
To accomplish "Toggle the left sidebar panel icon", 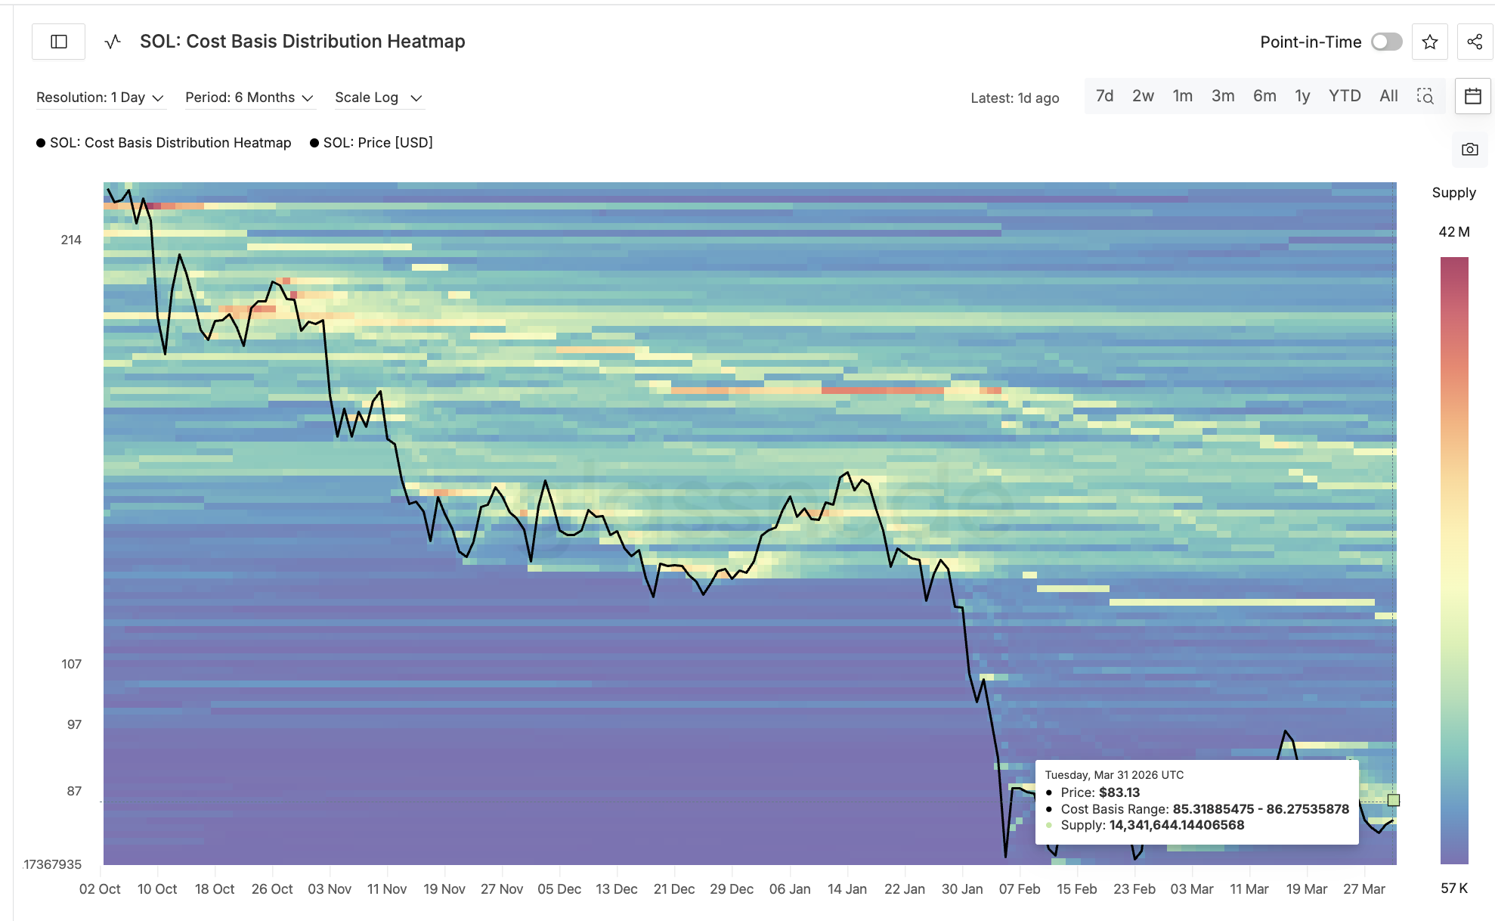I will (57, 42).
